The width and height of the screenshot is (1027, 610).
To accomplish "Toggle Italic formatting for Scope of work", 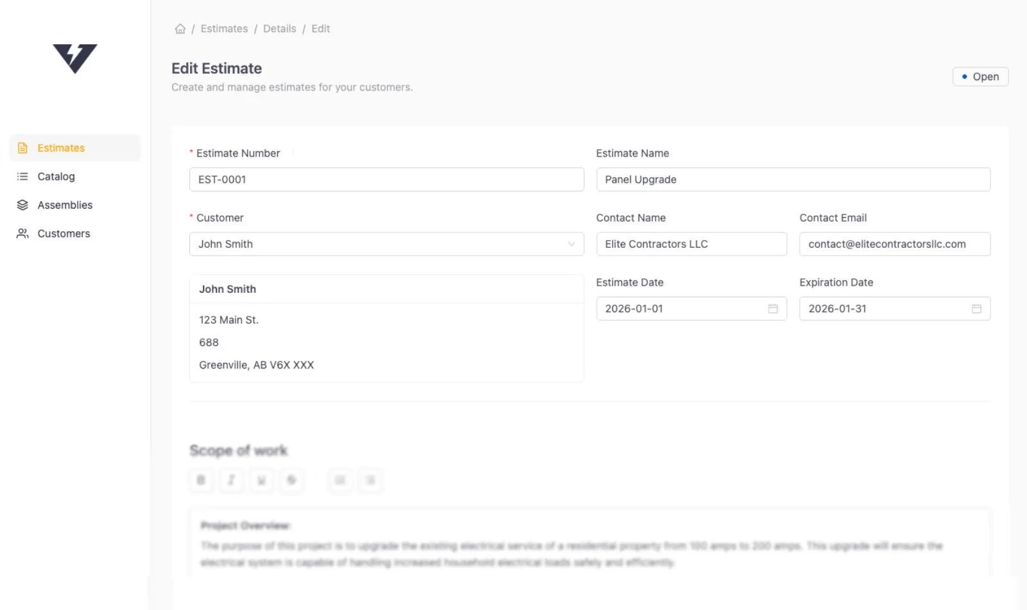I will [x=231, y=480].
